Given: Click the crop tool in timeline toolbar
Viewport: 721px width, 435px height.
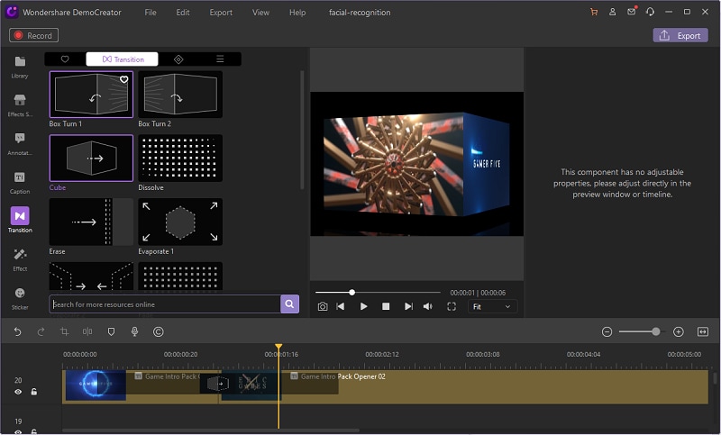Looking at the screenshot, I should [x=65, y=331].
